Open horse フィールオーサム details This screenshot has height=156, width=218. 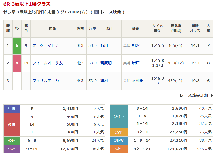(x=48, y=63)
